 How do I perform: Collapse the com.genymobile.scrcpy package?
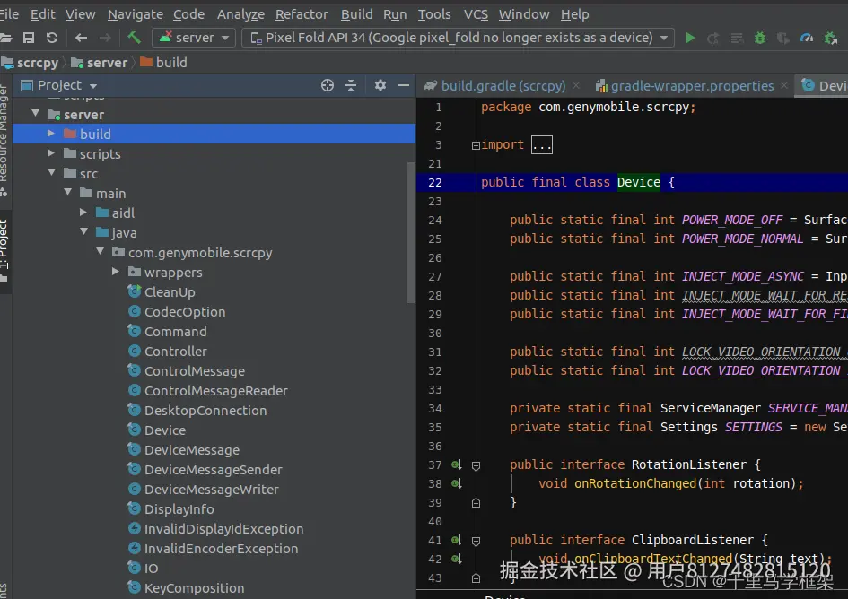(100, 252)
